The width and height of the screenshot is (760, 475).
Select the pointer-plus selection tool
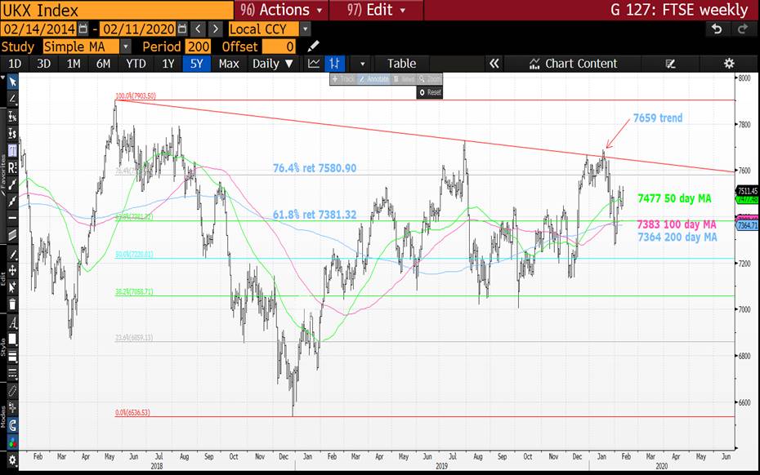click(12, 287)
